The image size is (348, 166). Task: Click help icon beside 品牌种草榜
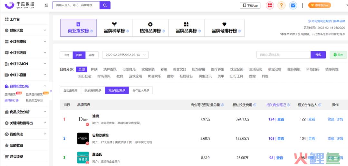(x=127, y=31)
